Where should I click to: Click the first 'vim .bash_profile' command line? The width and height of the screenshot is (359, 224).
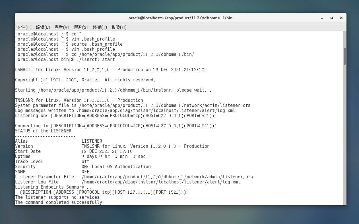point(65,39)
